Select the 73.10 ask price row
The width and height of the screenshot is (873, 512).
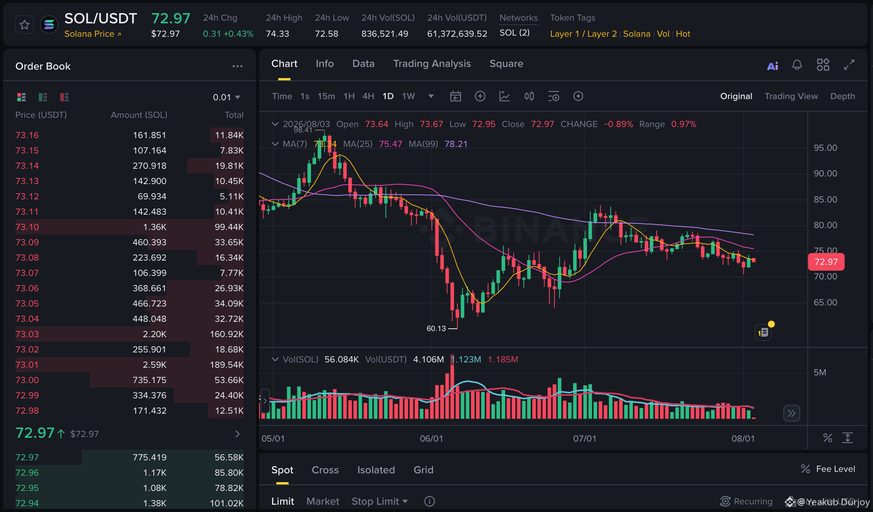[x=130, y=227]
